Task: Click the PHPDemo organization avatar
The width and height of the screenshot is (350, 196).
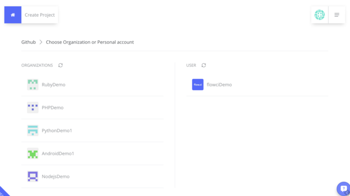Action: pos(32,107)
